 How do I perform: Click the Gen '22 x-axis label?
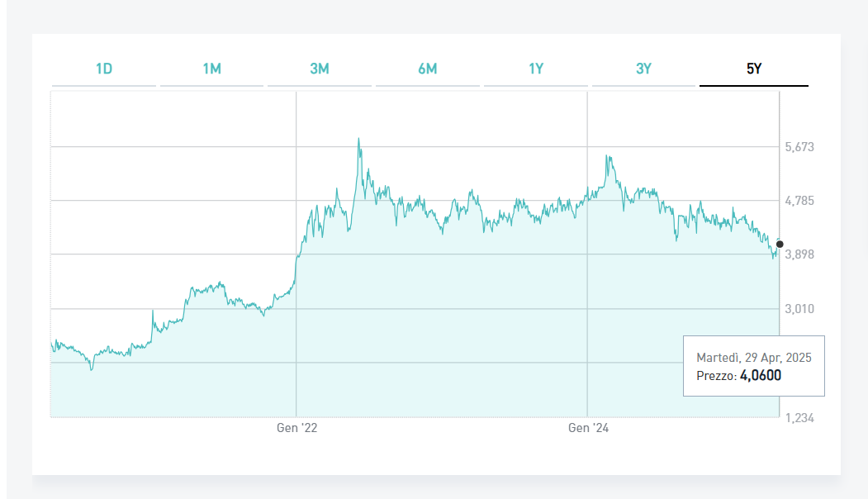pos(296,428)
